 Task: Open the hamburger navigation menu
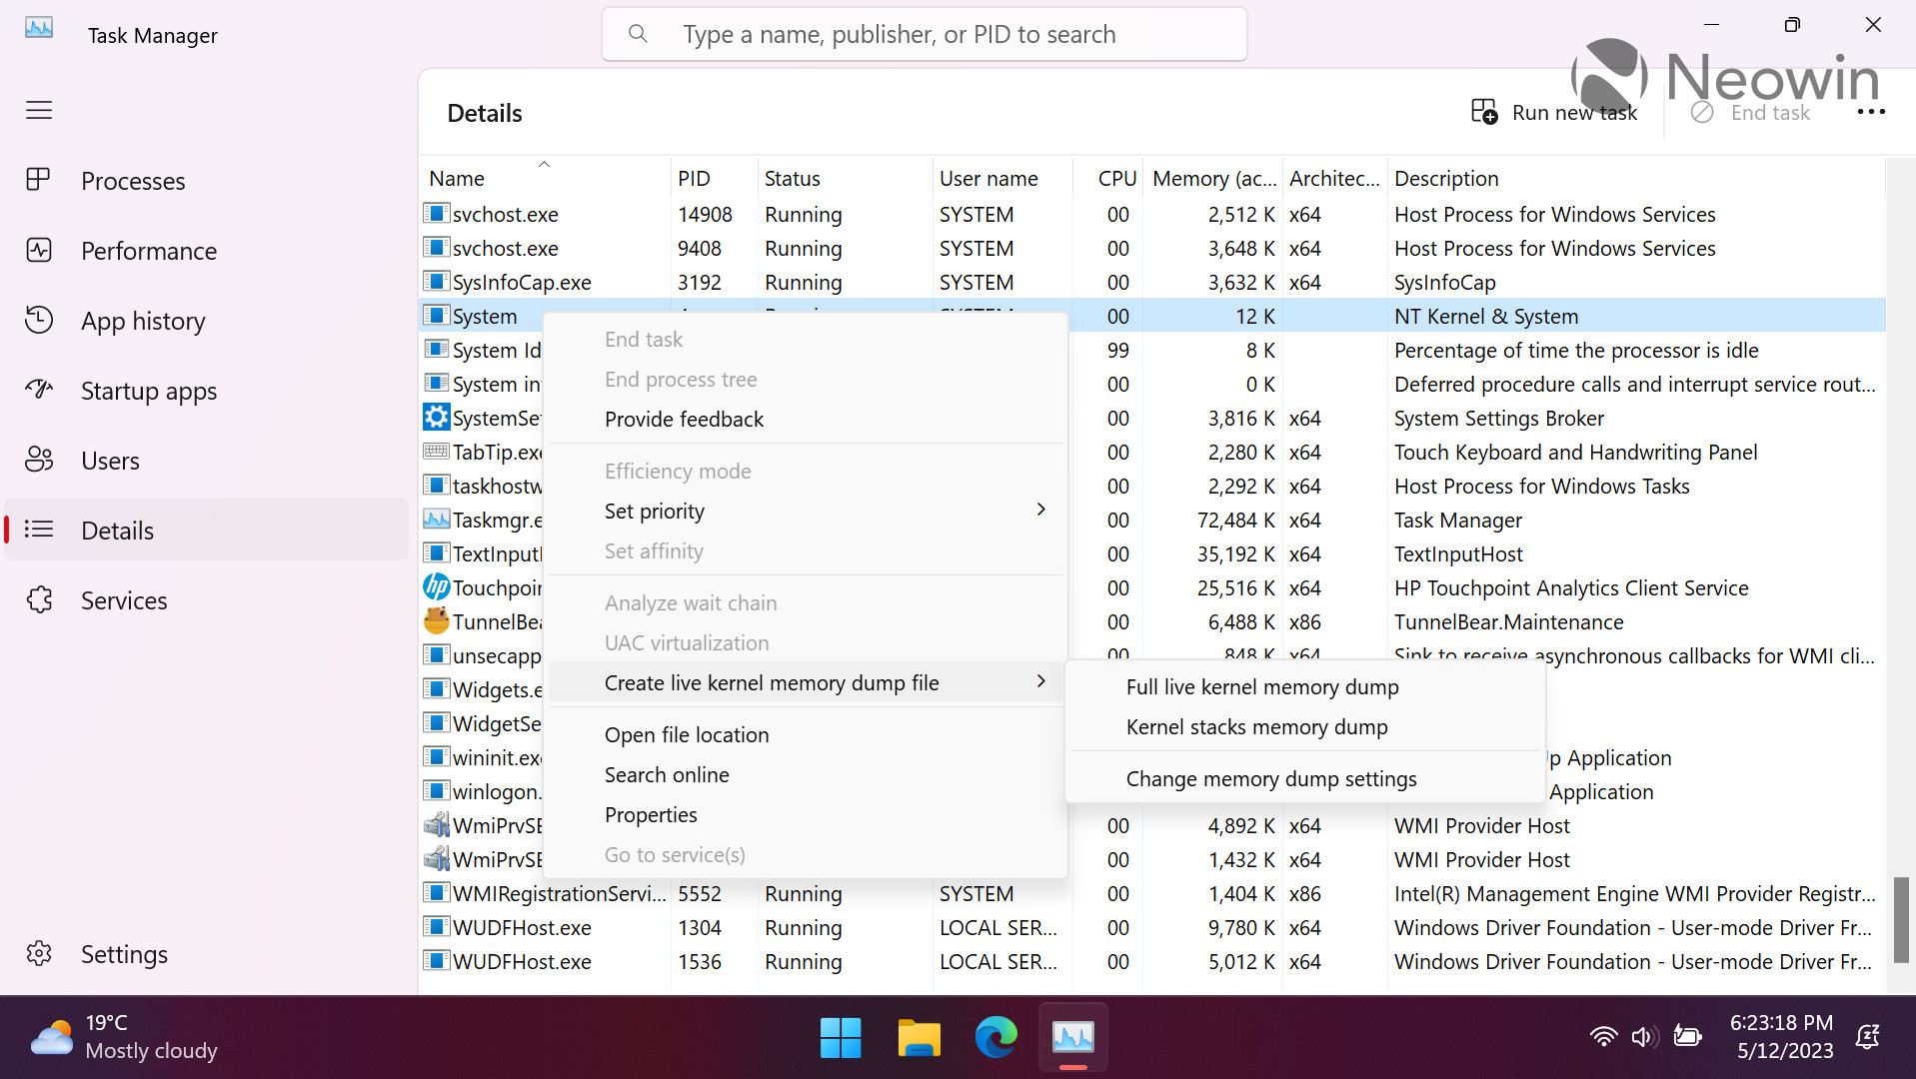point(39,110)
